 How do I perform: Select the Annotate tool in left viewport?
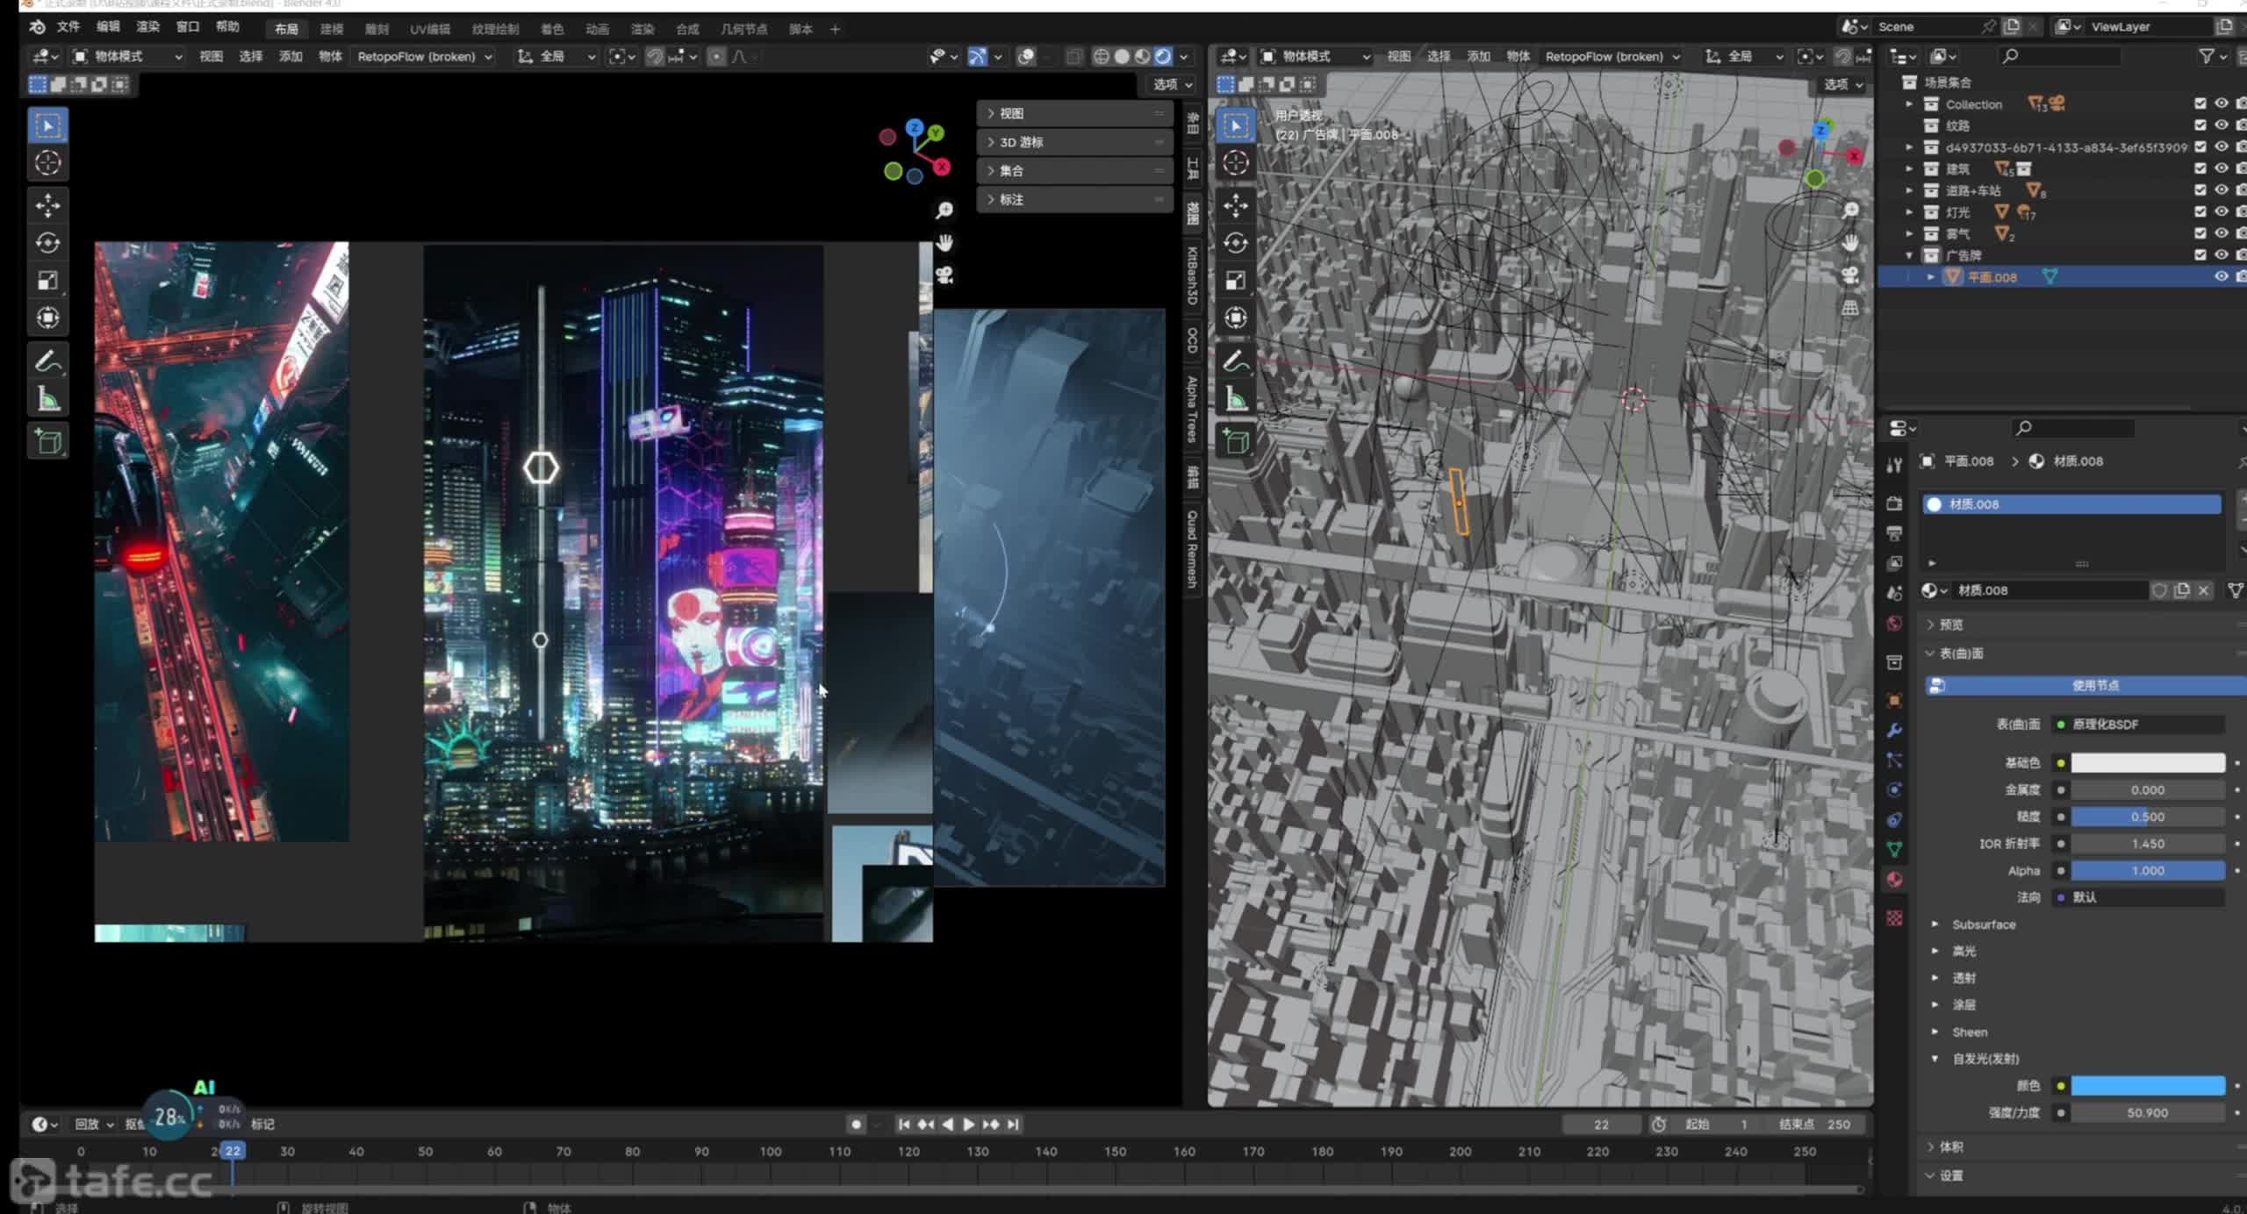[47, 361]
